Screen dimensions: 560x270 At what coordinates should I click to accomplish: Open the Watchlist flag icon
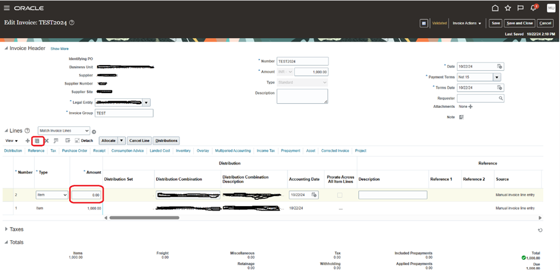tap(520, 8)
